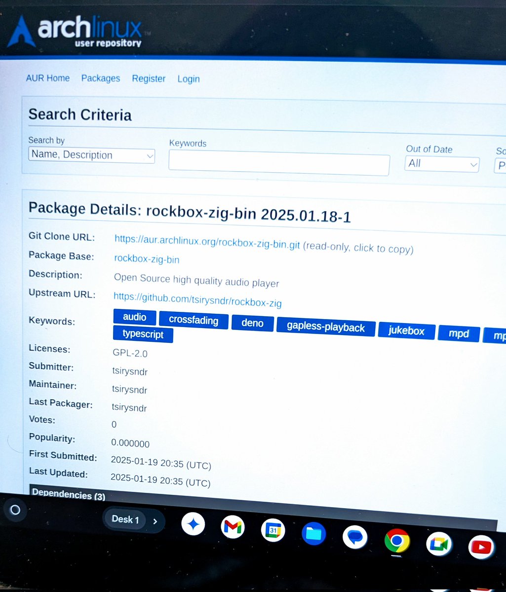Viewport: 506px width, 592px height.
Task: Click the Last Packager value tsirysndr
Action: [x=129, y=407]
